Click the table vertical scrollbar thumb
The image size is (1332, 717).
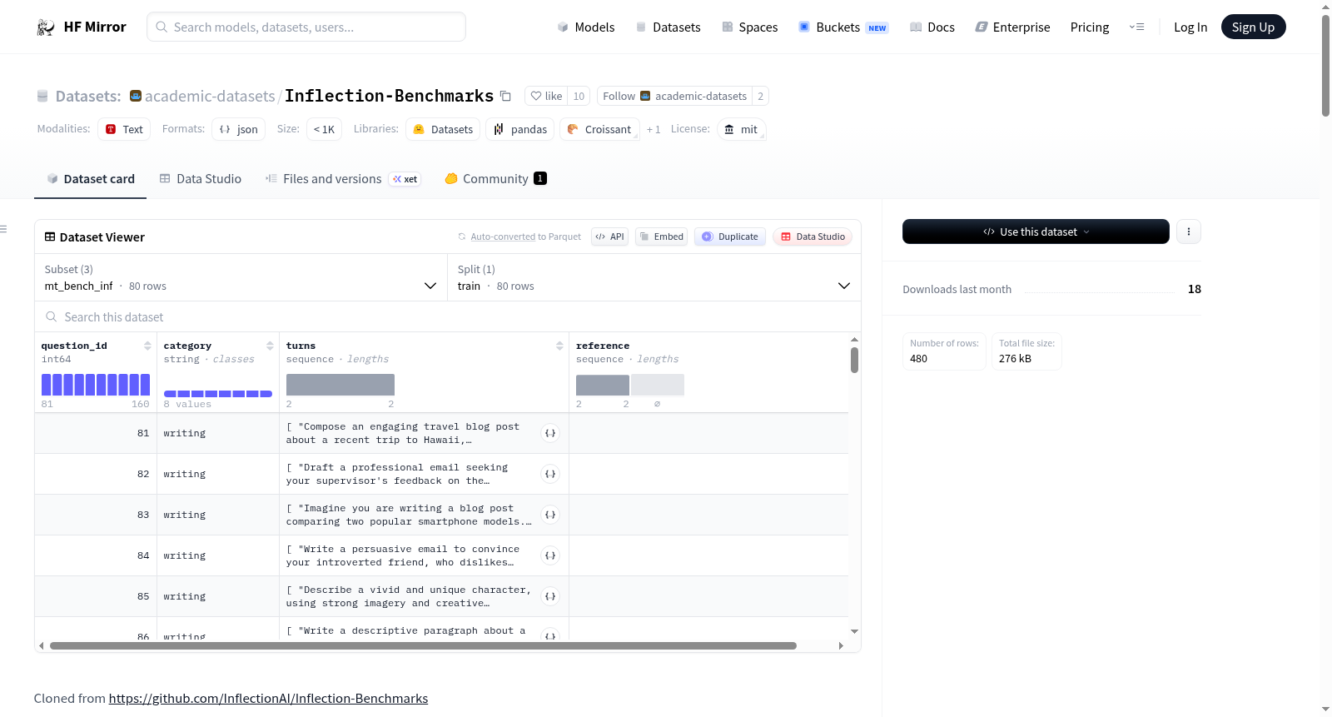click(854, 360)
